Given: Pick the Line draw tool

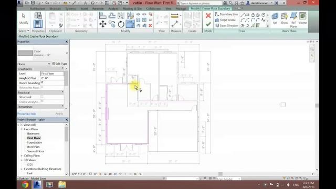Looking at the screenshot, I should tap(243, 15).
